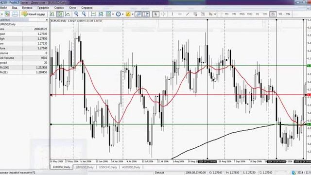The width and height of the screenshot is (311, 175).
Task: Open the Справка (Help) menu
Action: coord(87,8)
